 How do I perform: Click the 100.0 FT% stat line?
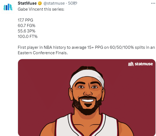(x=28, y=37)
